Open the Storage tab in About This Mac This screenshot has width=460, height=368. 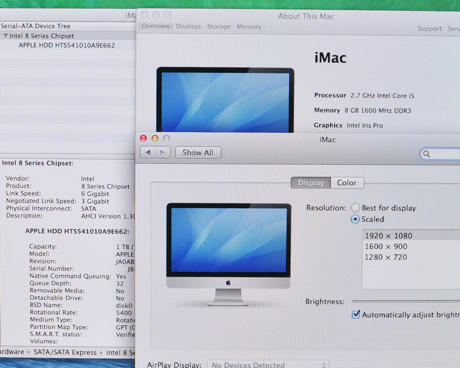pos(219,27)
